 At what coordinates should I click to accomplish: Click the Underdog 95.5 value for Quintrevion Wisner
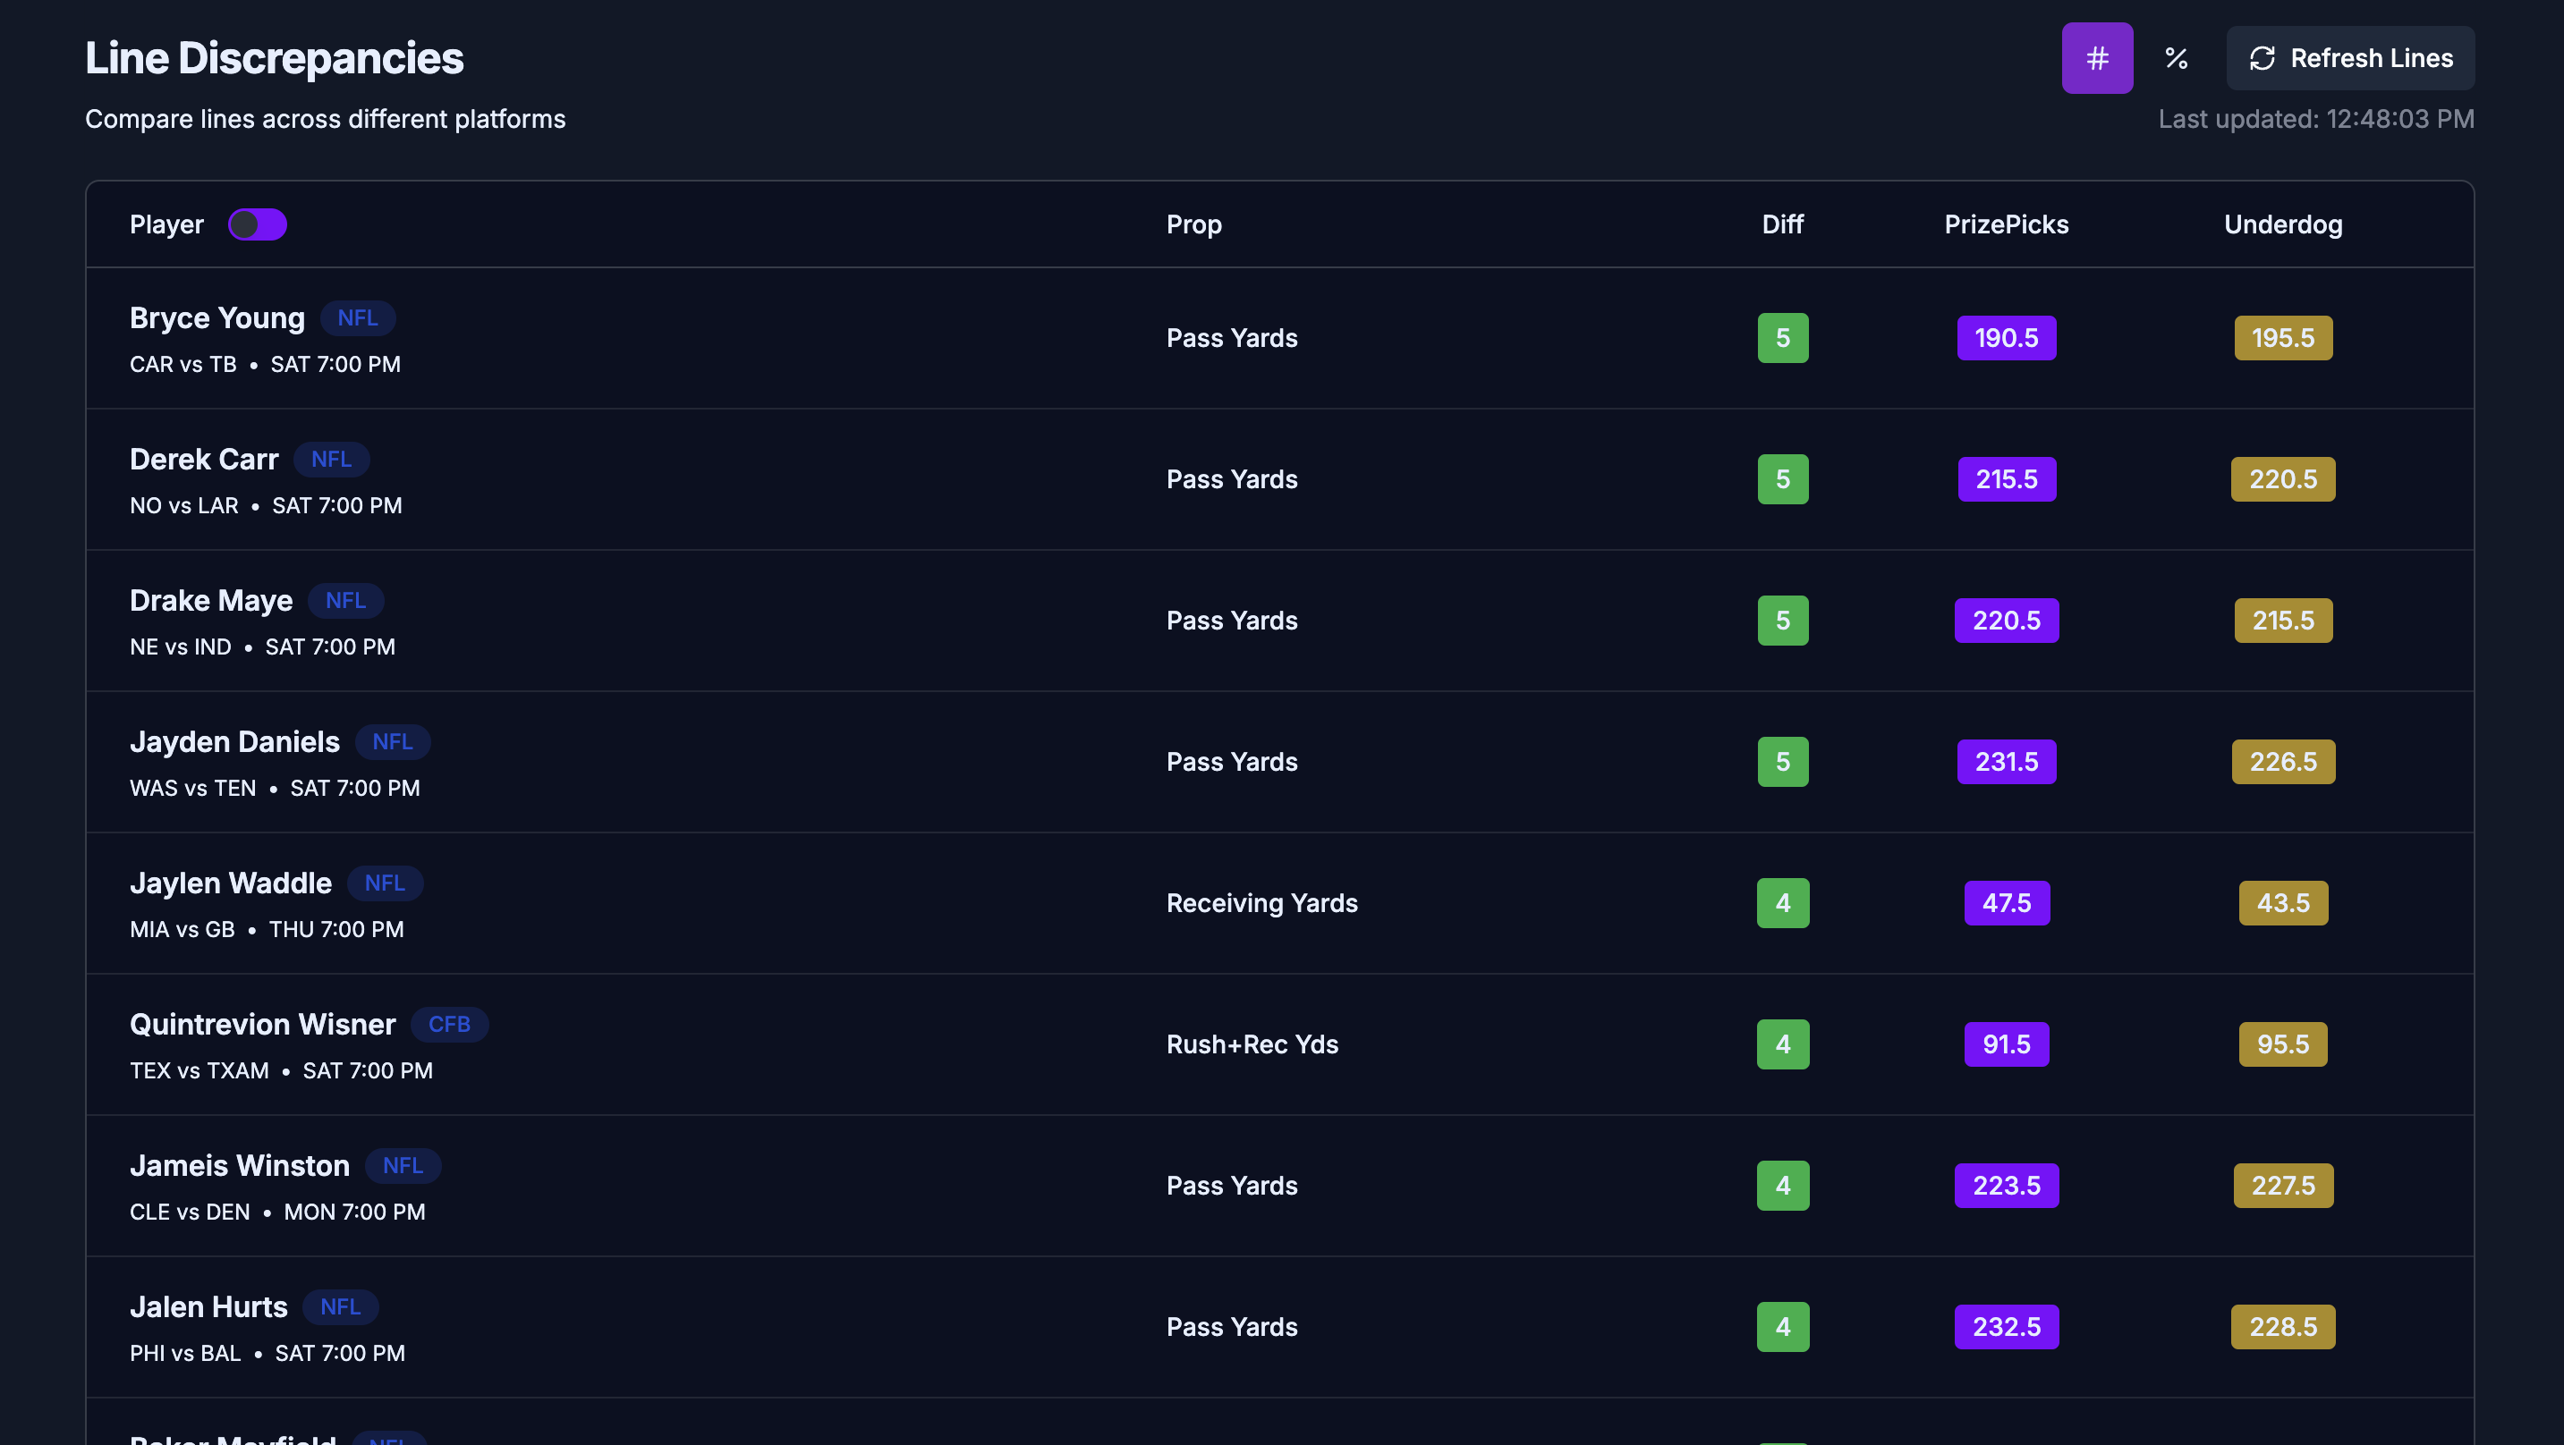coord(2282,1044)
